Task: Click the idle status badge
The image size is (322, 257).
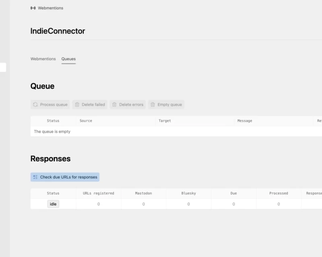Action: point(53,204)
